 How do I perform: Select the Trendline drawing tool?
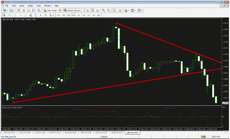pos(26,15)
